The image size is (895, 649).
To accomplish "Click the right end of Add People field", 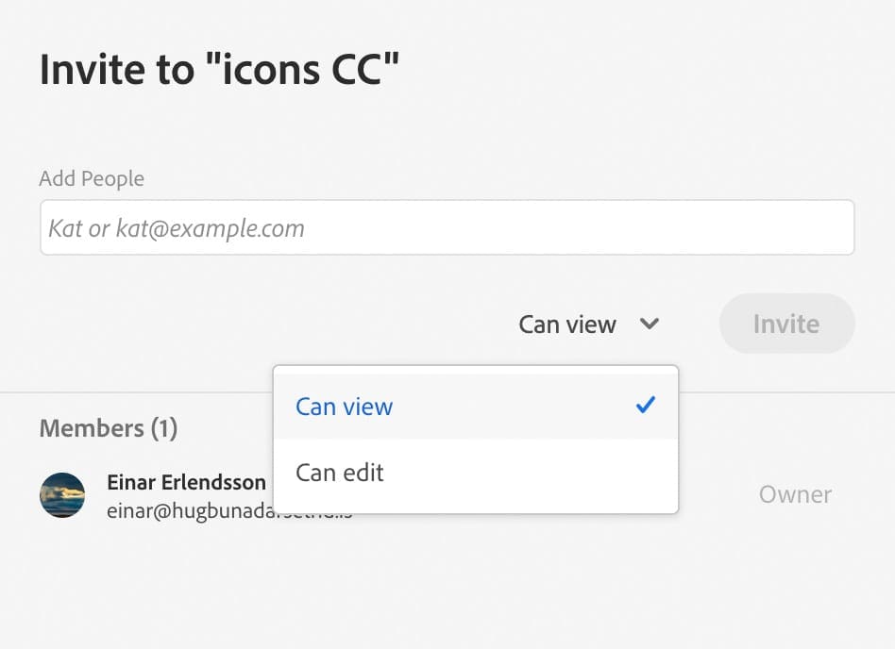I will [828, 227].
